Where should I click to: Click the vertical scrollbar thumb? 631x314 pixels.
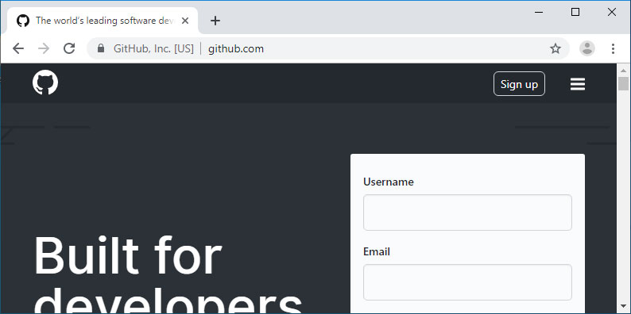pyautogui.click(x=623, y=83)
